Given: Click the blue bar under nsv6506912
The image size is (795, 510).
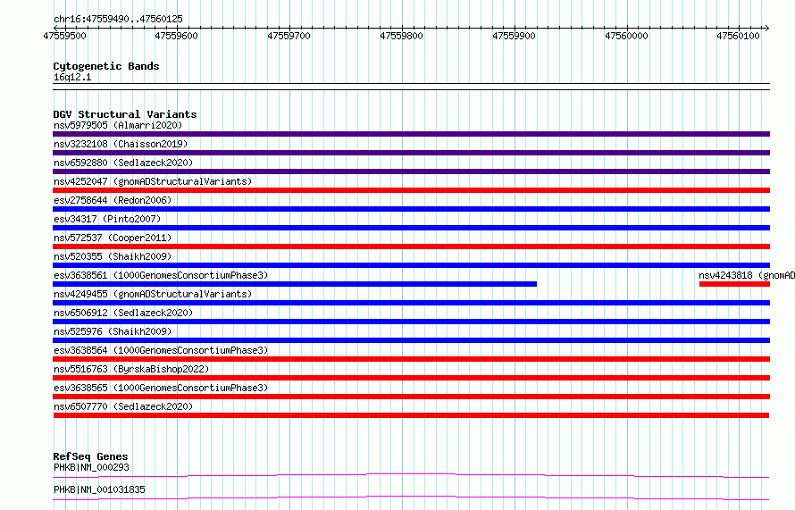Looking at the screenshot, I should 411,322.
